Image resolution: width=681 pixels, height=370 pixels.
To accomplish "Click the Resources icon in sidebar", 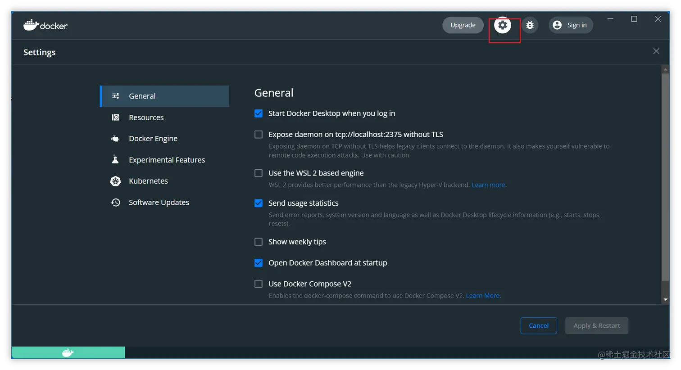I will coord(116,117).
